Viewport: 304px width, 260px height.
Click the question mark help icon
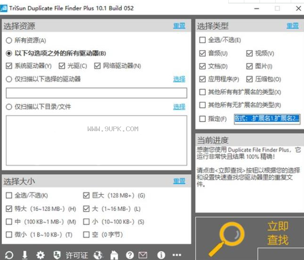point(130,255)
